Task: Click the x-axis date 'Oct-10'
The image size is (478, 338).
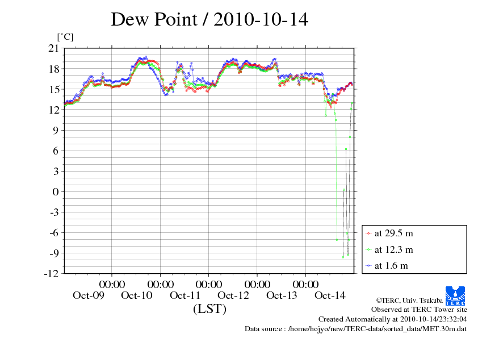Action: point(137,295)
